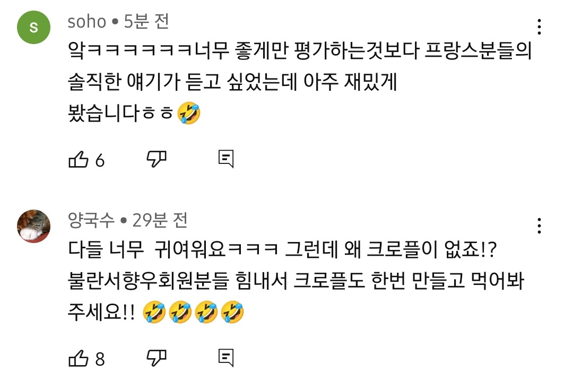Screen dimensions: 573x390
Task: Click the first laughing emoji after '주세요!!'
Action: pyautogui.click(x=154, y=313)
